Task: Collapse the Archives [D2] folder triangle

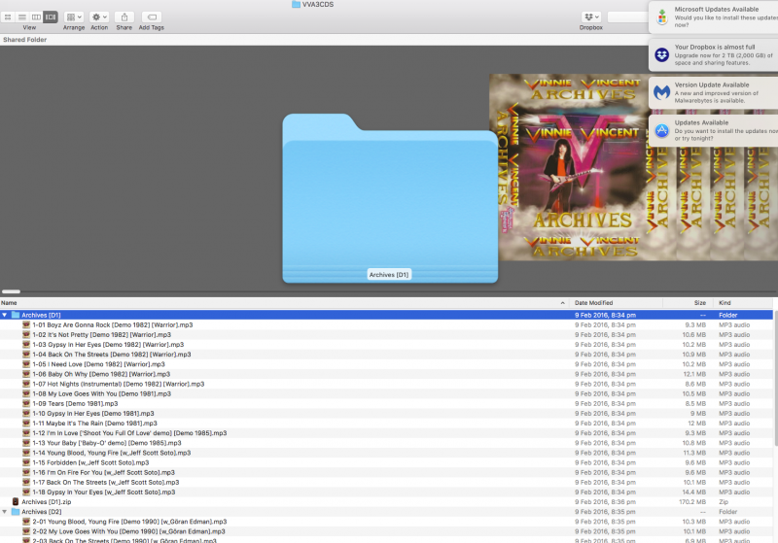Action: pos(5,511)
